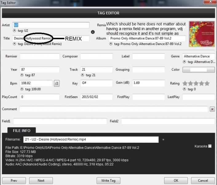Click into the Grouping field

click(148, 70)
